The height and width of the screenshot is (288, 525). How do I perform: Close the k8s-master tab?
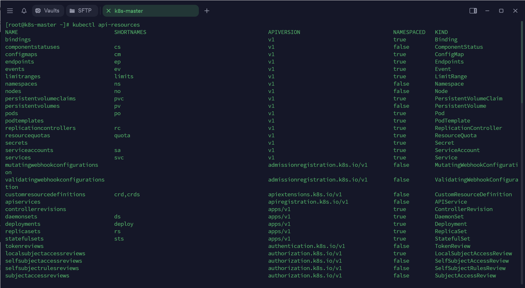click(x=108, y=11)
